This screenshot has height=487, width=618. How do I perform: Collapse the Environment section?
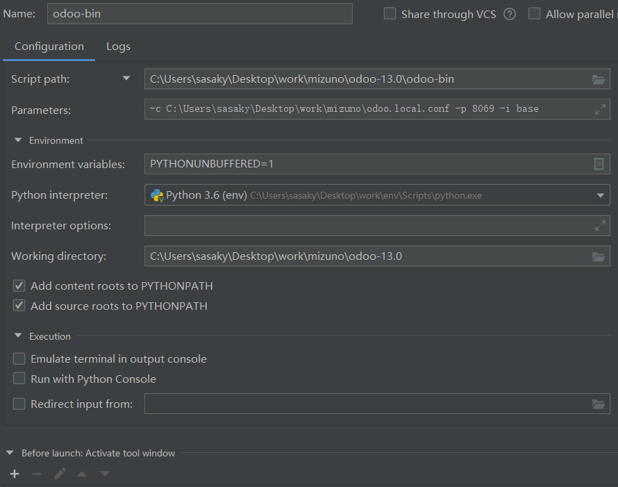point(18,140)
